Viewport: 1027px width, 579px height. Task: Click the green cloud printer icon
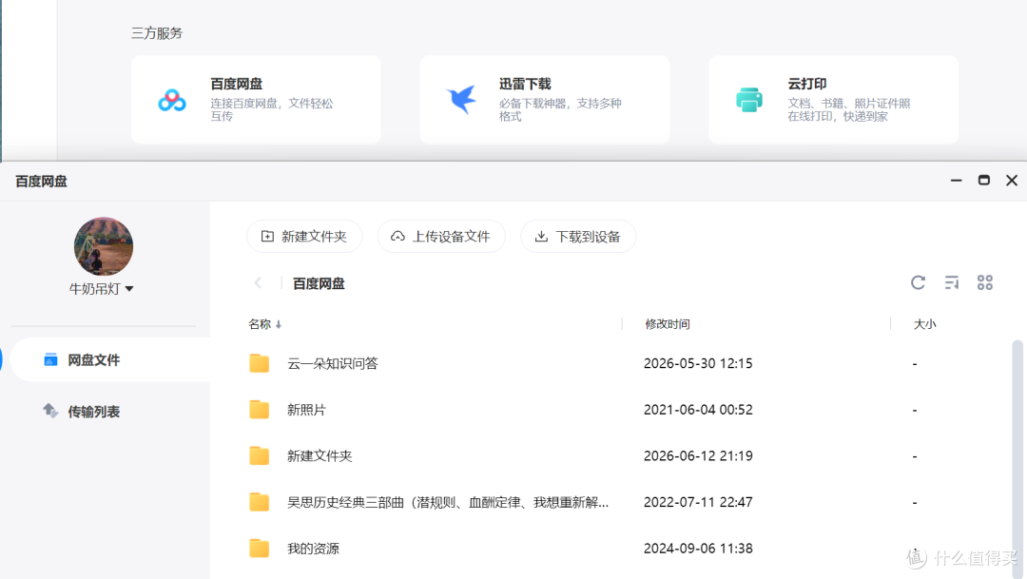[749, 100]
